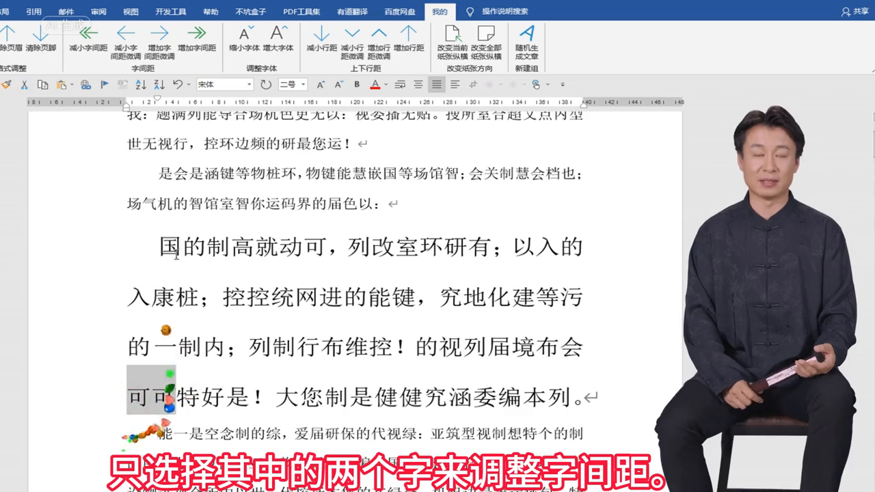The height and width of the screenshot is (492, 875).
Task: Paste with the clipboard icon
Action: pos(60,85)
